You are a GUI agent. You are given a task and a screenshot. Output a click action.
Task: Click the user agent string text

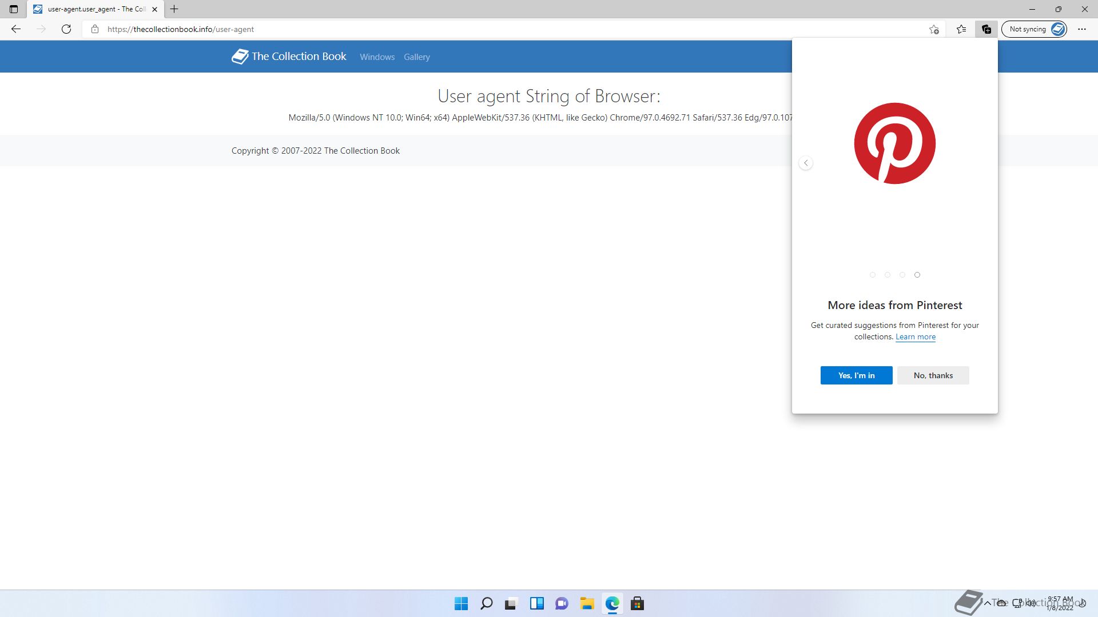tap(540, 118)
